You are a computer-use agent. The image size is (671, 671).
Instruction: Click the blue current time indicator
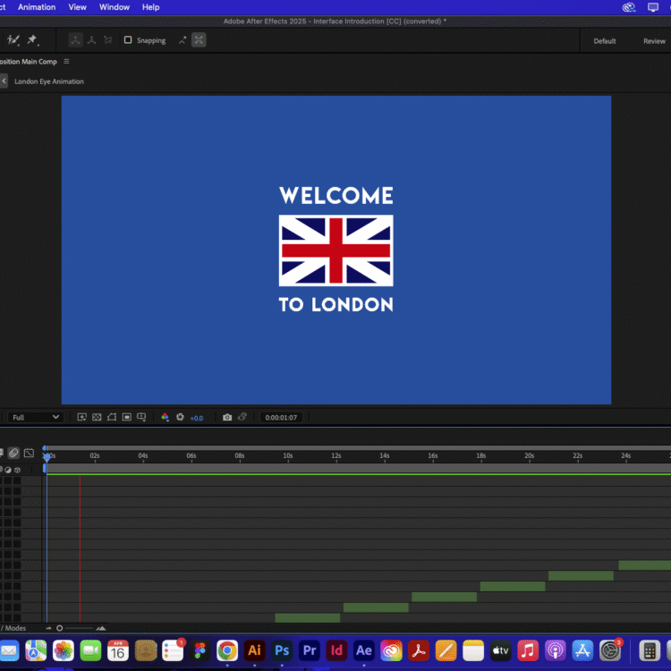coord(47,457)
